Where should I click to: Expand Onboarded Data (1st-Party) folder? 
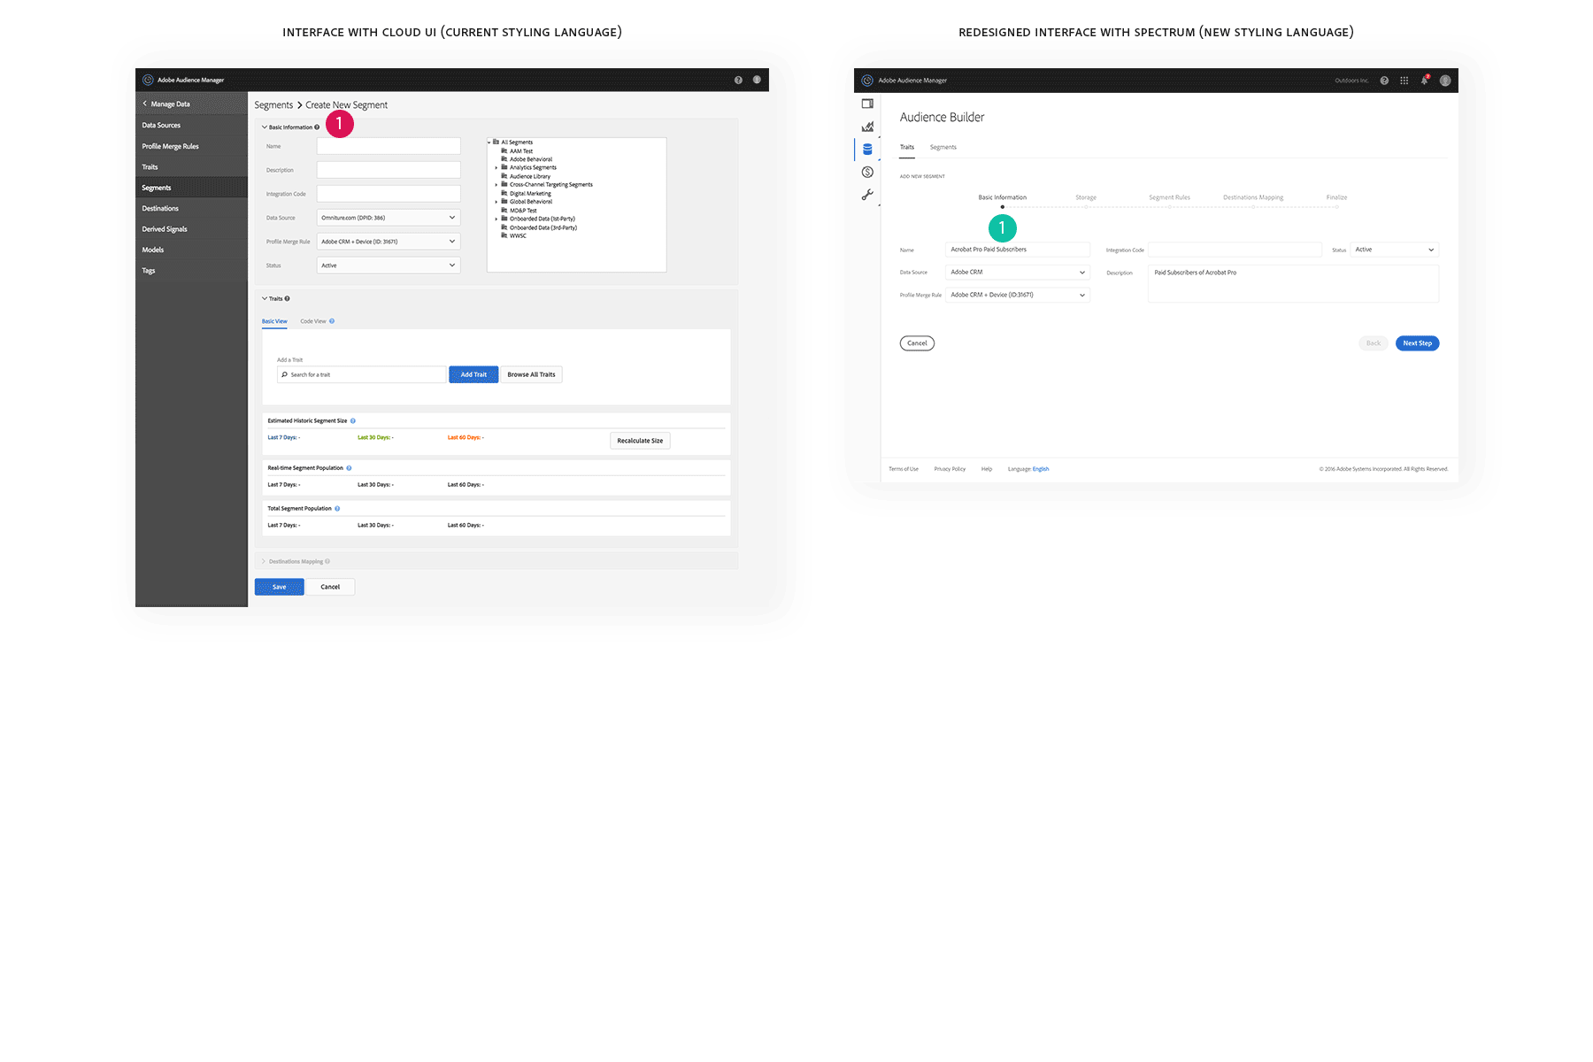(x=496, y=219)
